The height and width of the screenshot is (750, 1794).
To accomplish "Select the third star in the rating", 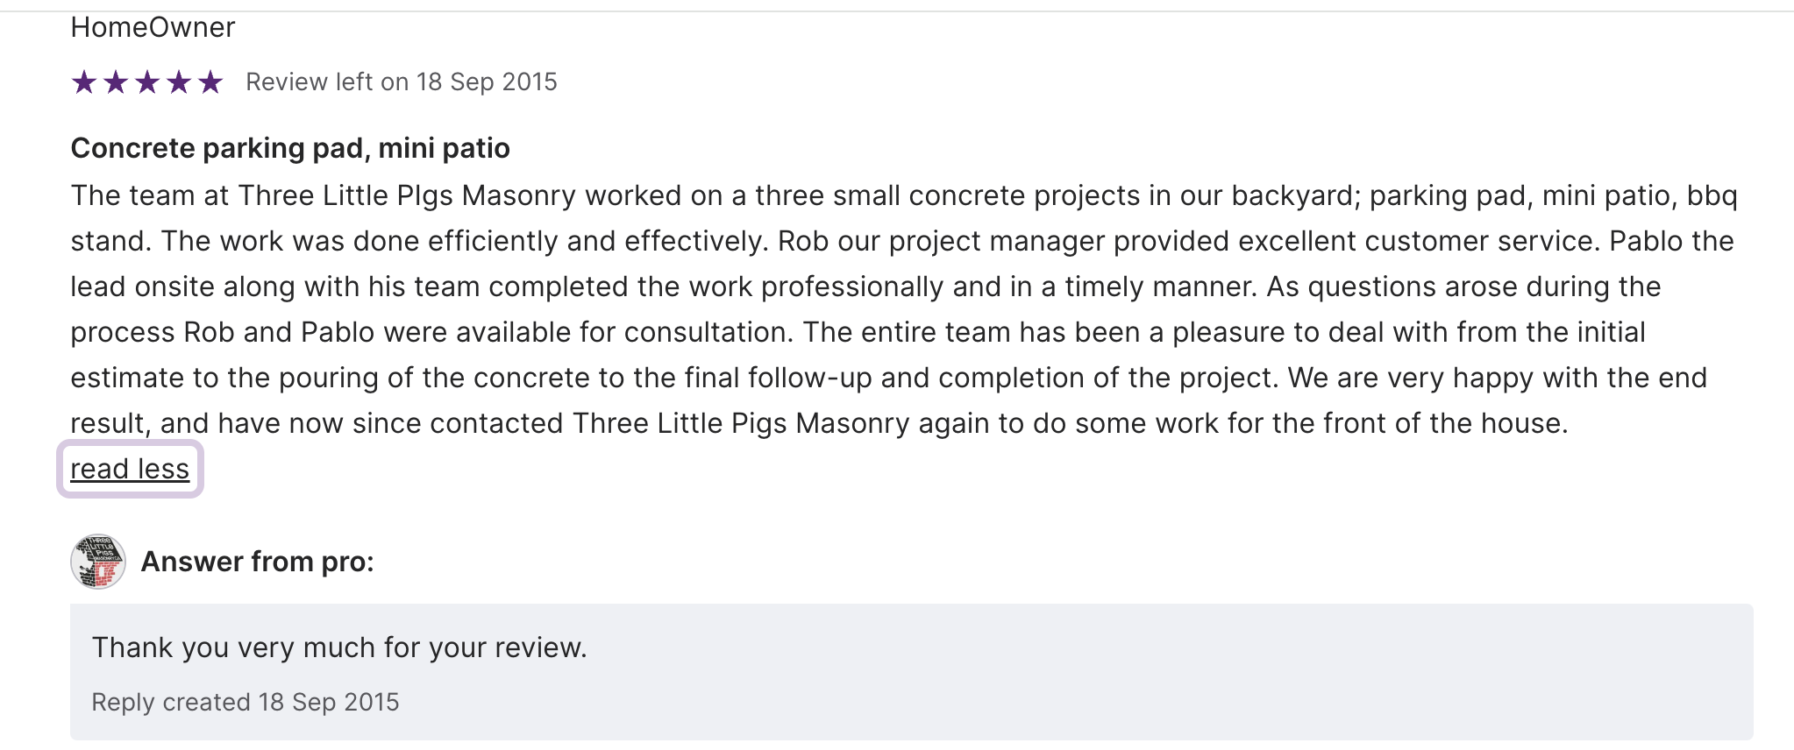I will [x=147, y=82].
